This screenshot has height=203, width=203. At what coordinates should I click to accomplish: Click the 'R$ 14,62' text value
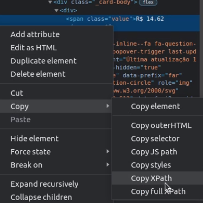click(150, 19)
